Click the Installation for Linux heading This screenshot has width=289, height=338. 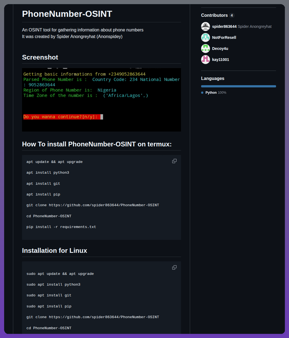point(55,251)
